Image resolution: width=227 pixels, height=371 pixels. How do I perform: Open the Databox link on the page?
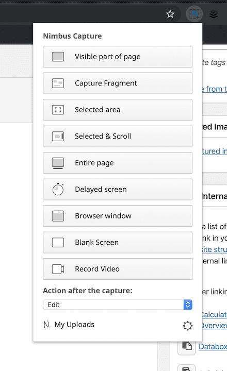(213, 347)
